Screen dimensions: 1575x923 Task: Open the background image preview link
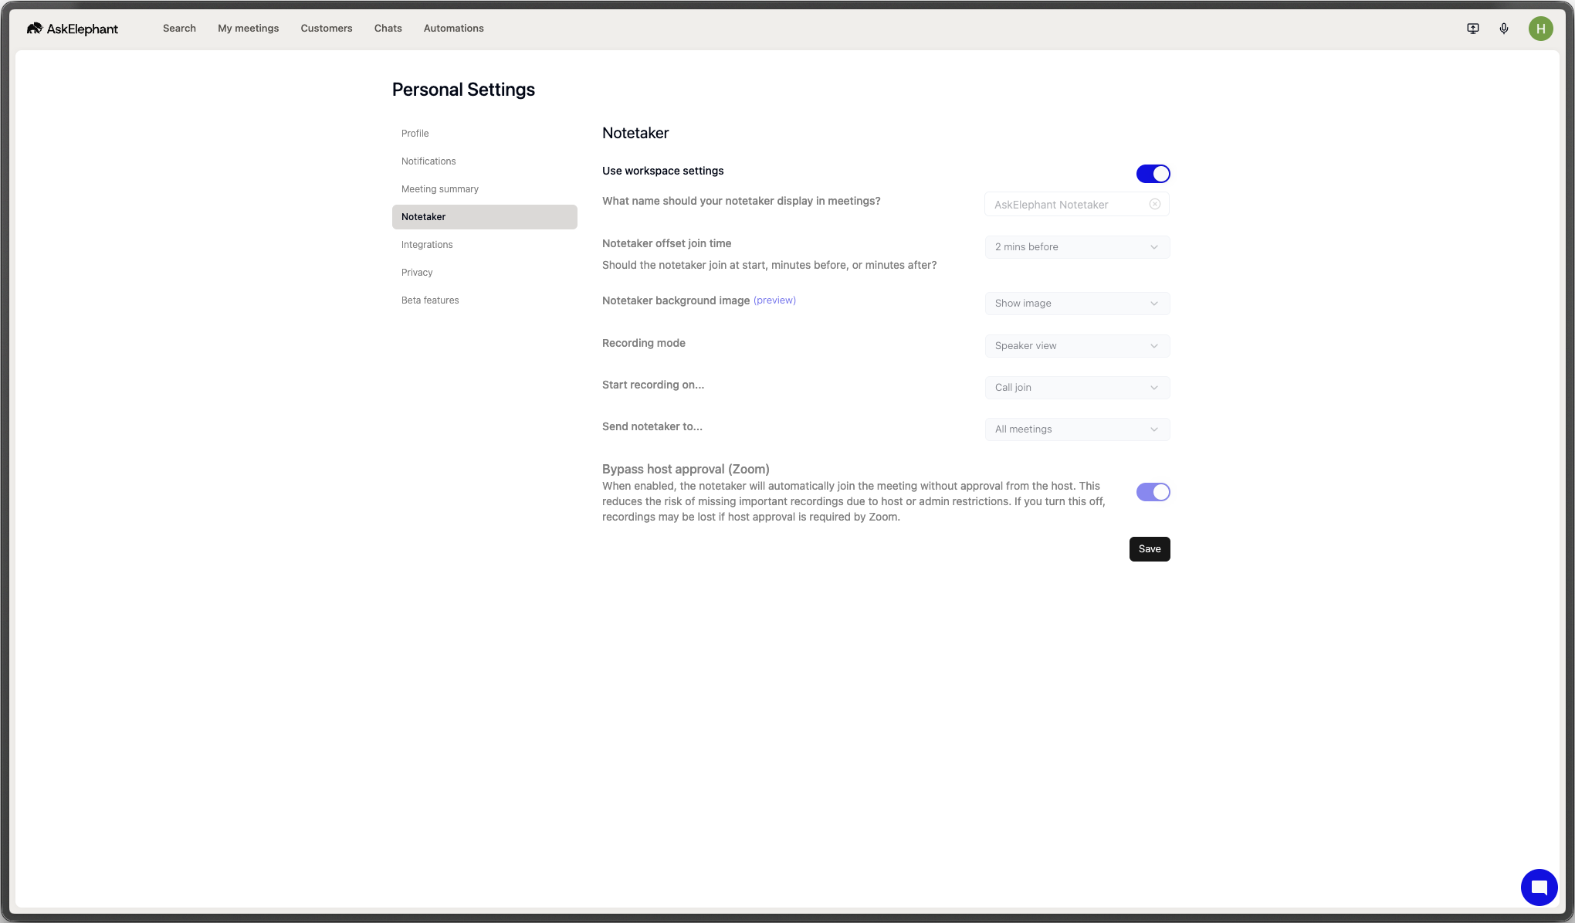[774, 300]
